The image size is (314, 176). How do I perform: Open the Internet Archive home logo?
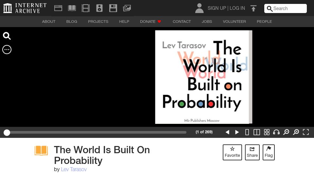pyautogui.click(x=25, y=8)
